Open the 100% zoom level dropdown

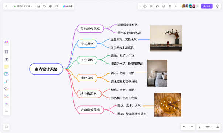tap(209, 127)
